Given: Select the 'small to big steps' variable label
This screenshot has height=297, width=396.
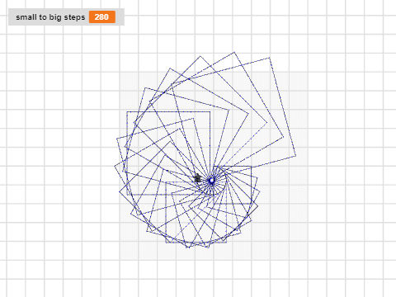Looking at the screenshot, I should coord(50,17).
